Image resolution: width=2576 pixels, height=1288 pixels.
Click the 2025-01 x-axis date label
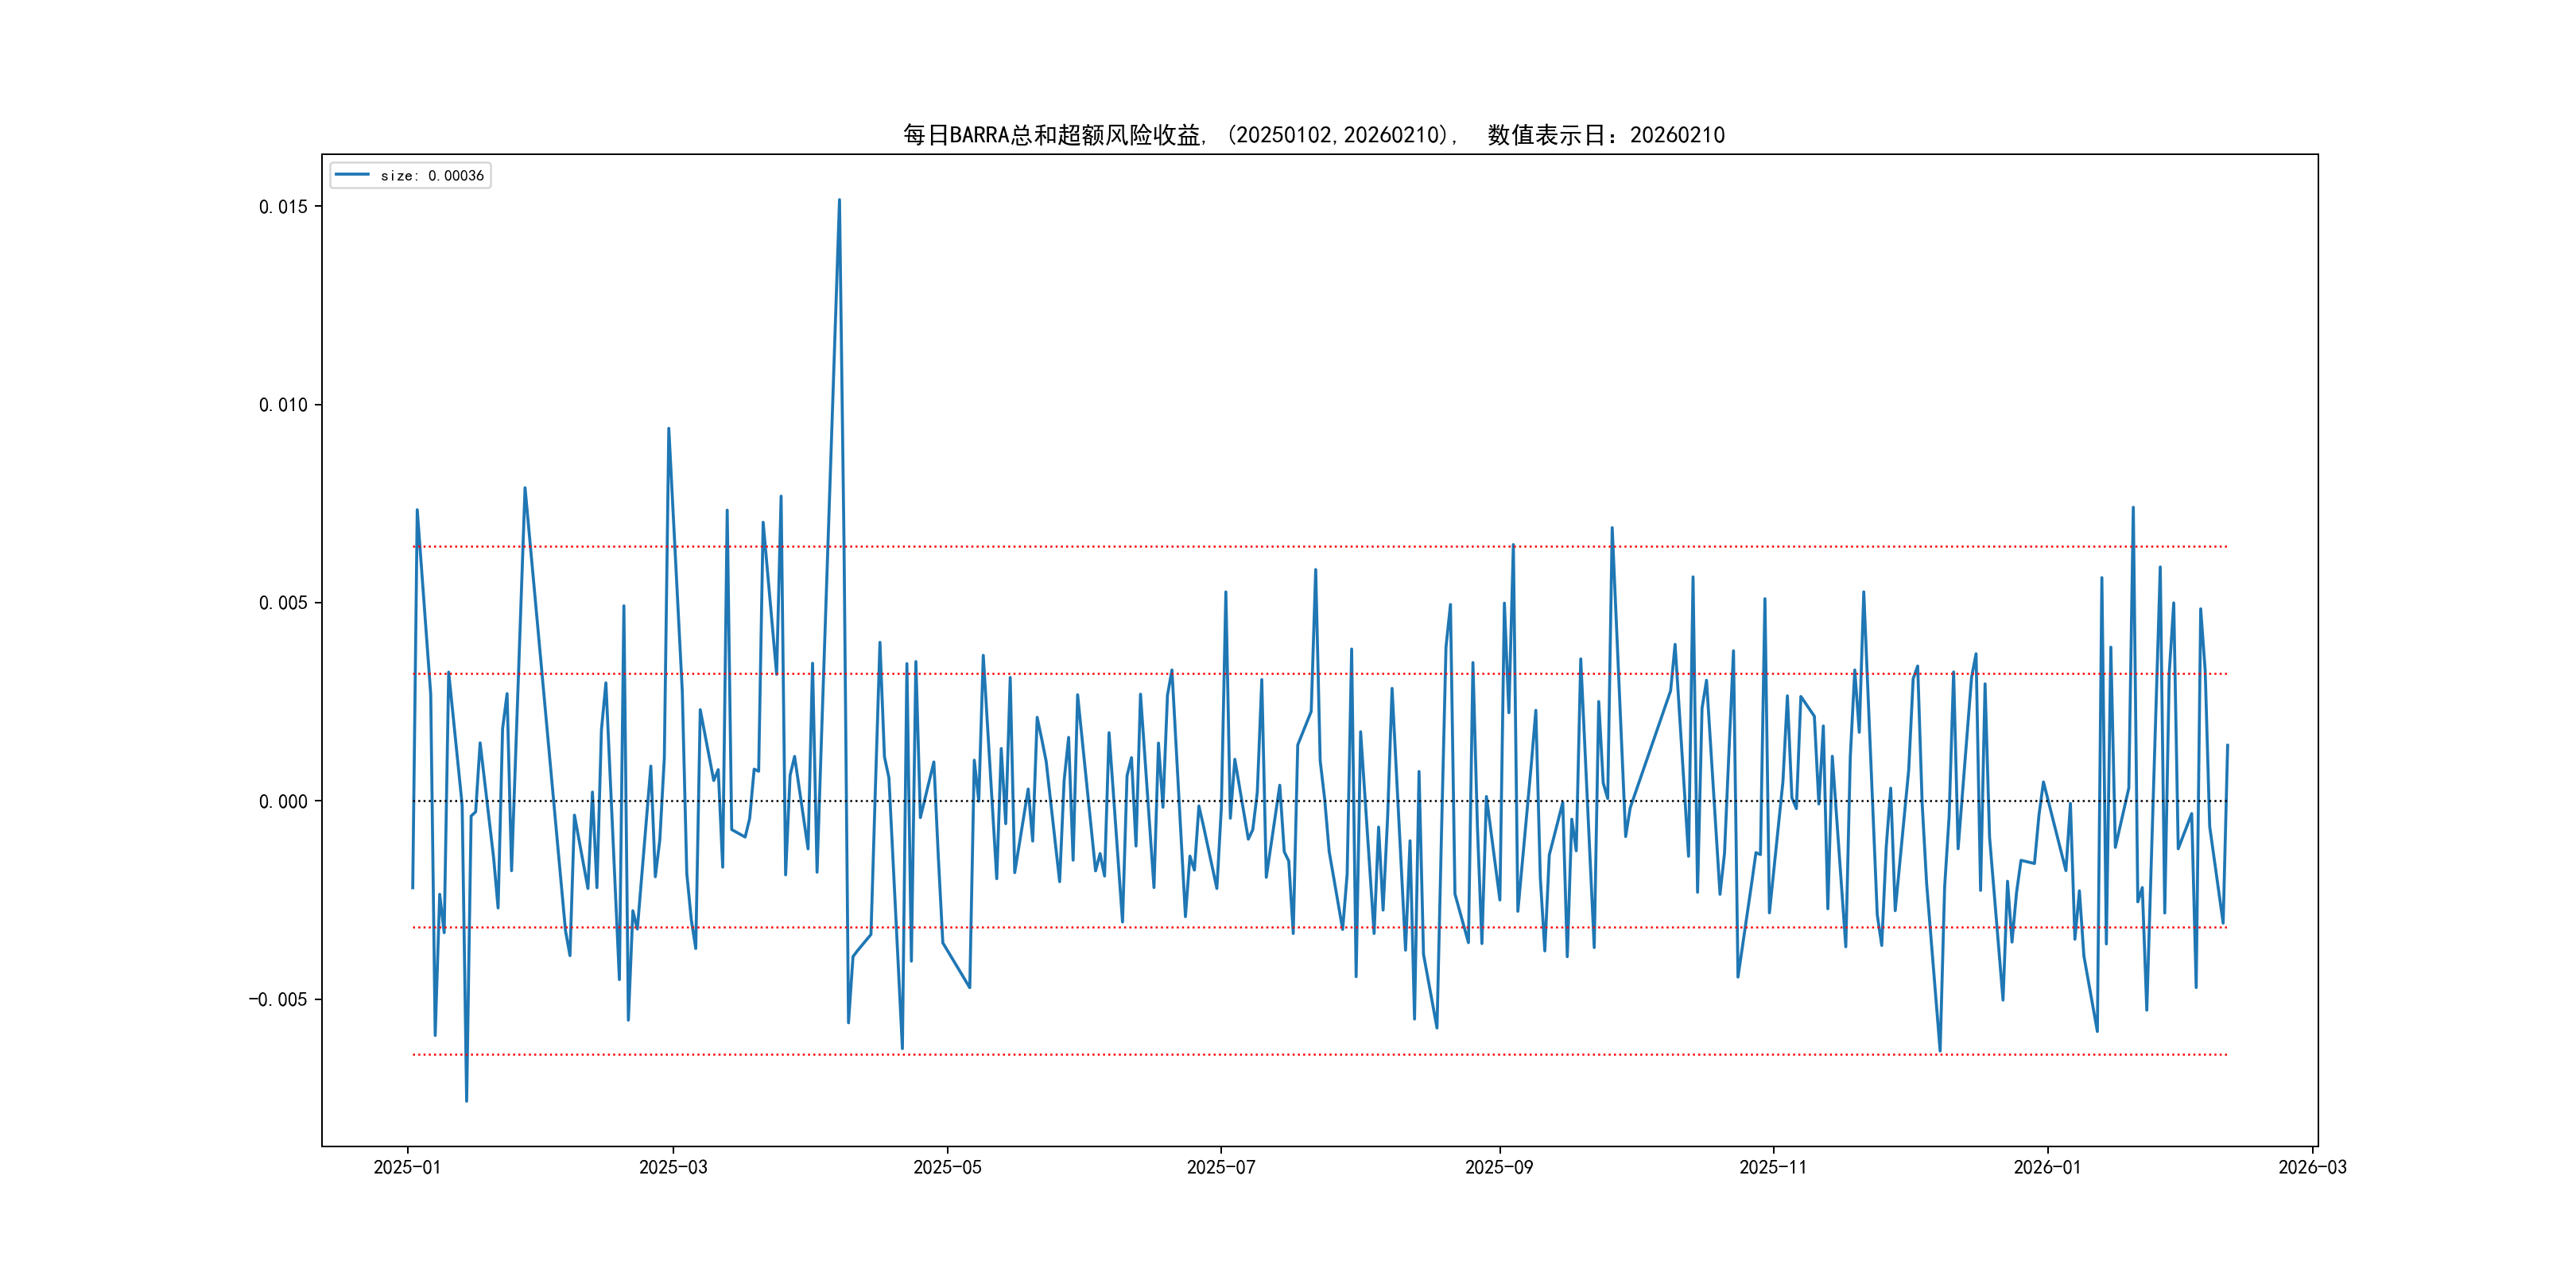click(x=407, y=1167)
